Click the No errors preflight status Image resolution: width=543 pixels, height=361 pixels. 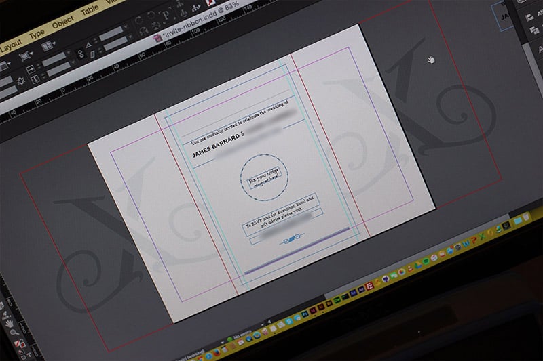click(x=242, y=336)
